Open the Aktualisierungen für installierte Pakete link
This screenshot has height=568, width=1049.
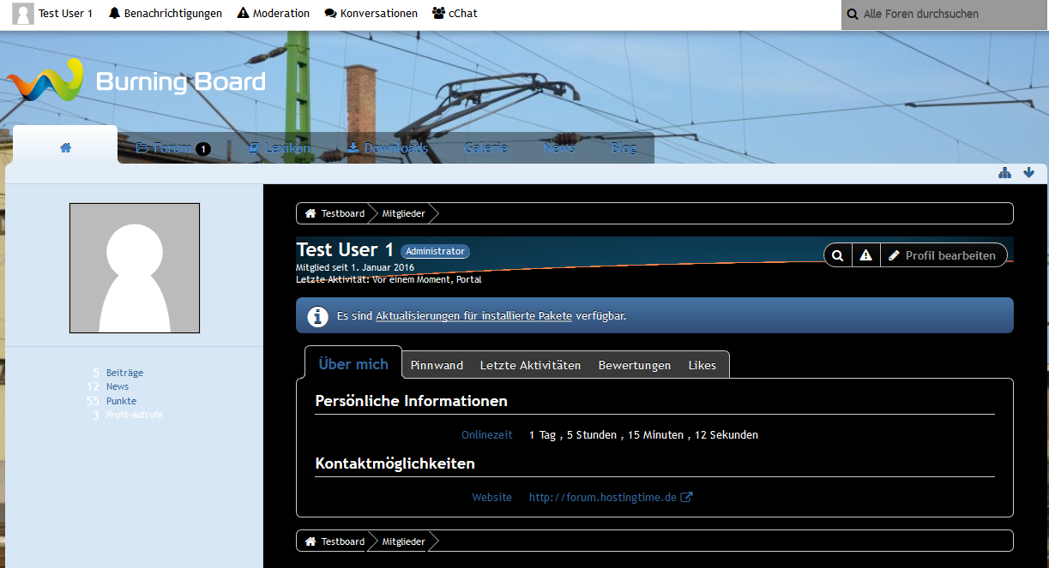[x=473, y=316]
